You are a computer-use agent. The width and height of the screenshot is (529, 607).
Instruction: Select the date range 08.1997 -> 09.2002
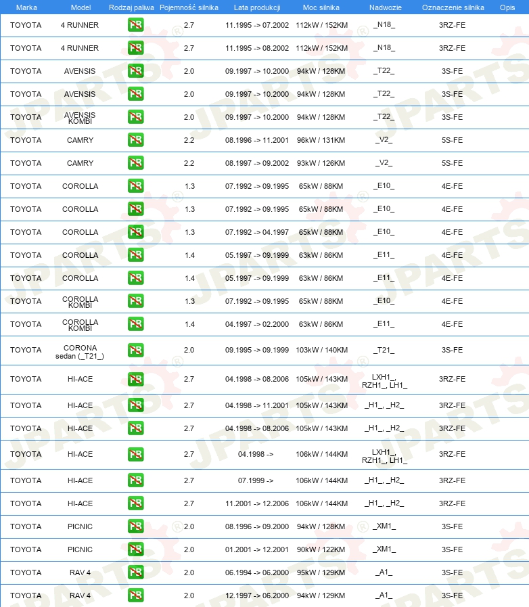[257, 163]
